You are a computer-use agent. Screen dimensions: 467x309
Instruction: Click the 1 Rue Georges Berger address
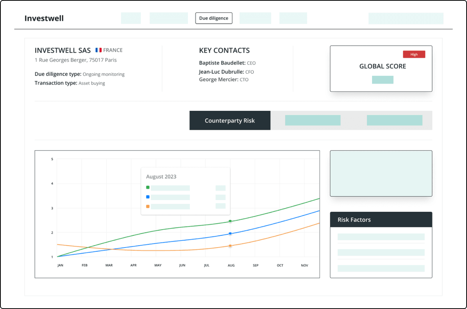coord(75,60)
